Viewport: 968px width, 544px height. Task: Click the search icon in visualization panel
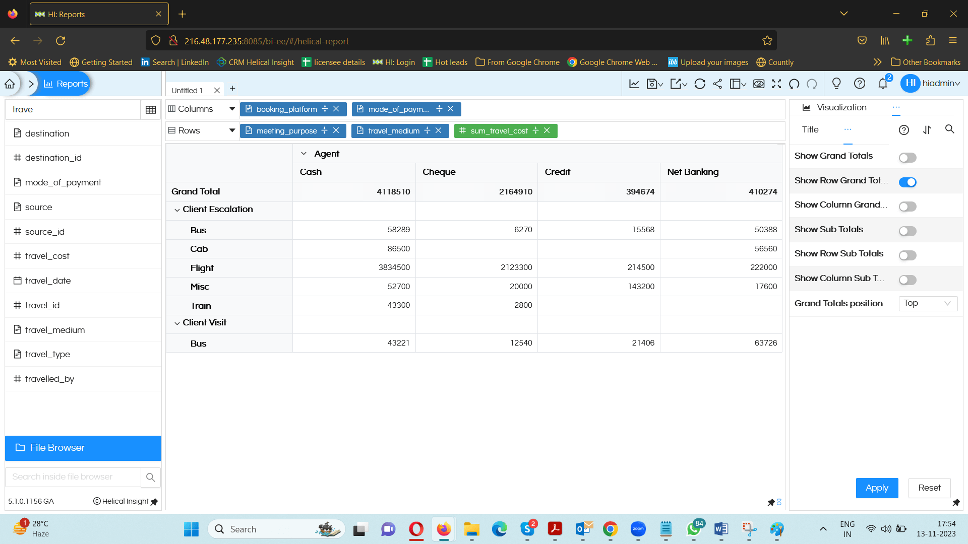pyautogui.click(x=950, y=129)
